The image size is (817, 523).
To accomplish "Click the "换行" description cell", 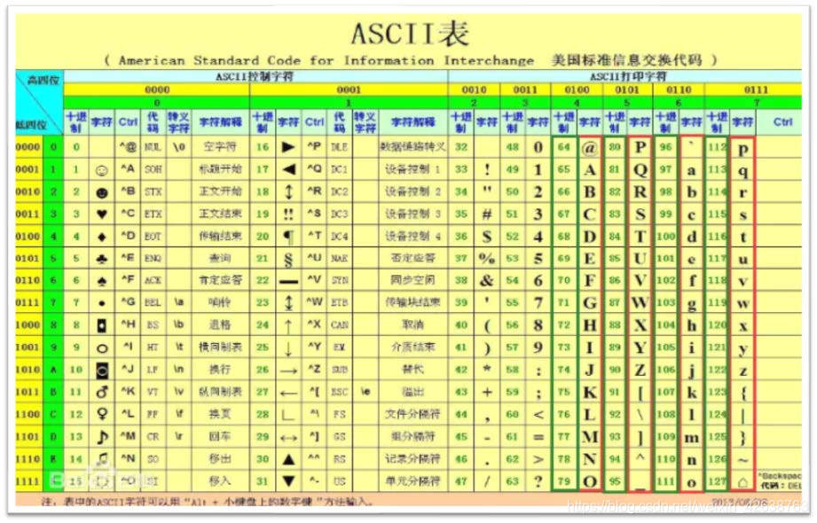I will coord(220,370).
